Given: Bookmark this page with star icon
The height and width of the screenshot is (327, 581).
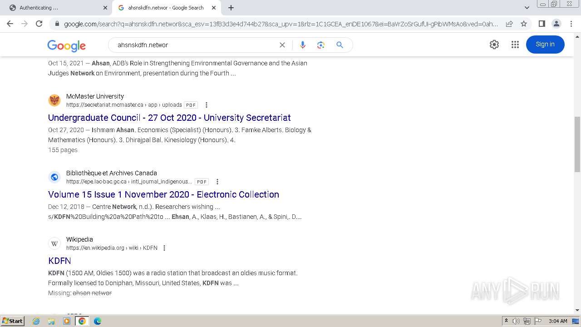Looking at the screenshot, I should pos(524,24).
